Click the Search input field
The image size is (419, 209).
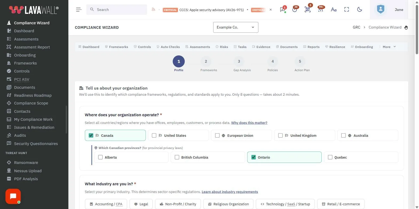(117, 10)
